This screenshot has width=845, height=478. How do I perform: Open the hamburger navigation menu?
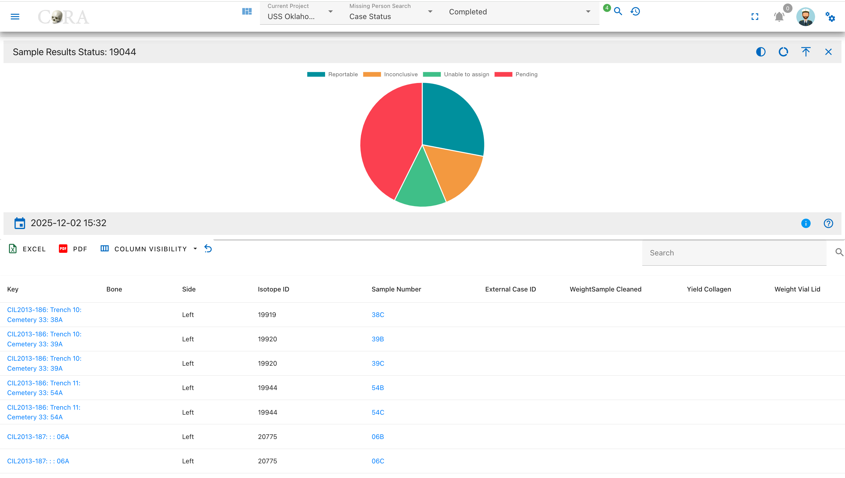(15, 16)
